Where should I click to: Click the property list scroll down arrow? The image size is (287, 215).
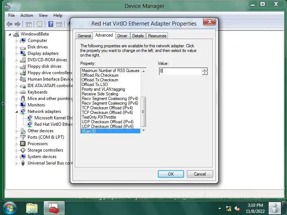(x=143, y=130)
